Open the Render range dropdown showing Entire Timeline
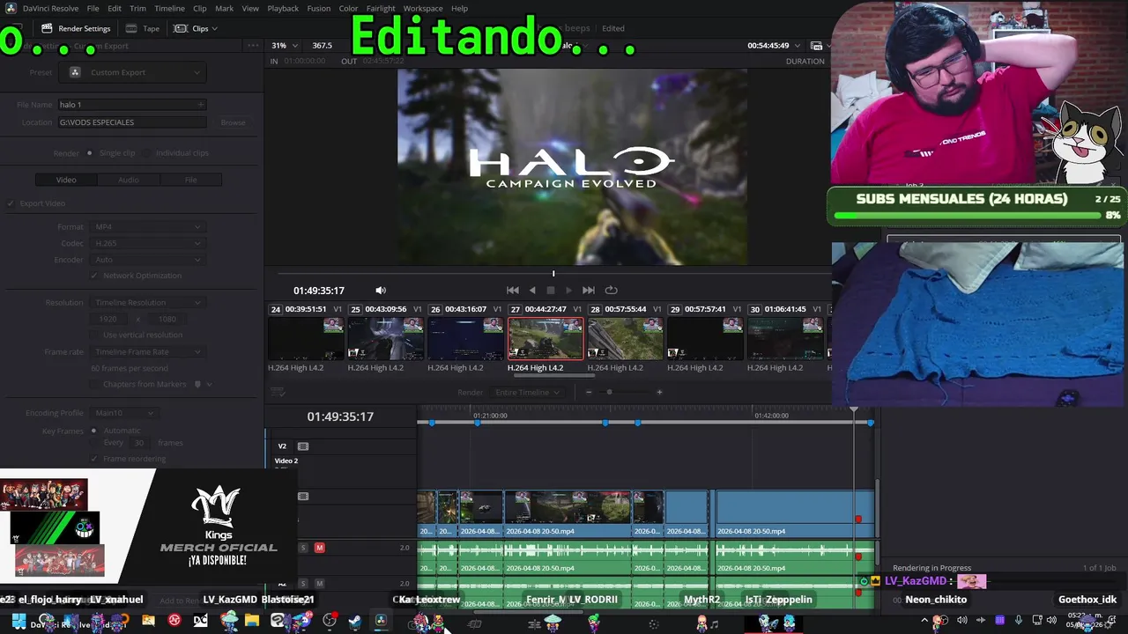Screen dimensions: 1128x634 click(x=527, y=392)
